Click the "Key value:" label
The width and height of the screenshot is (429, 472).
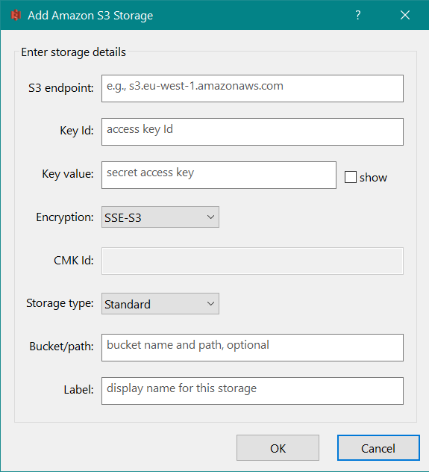pyautogui.click(x=68, y=174)
